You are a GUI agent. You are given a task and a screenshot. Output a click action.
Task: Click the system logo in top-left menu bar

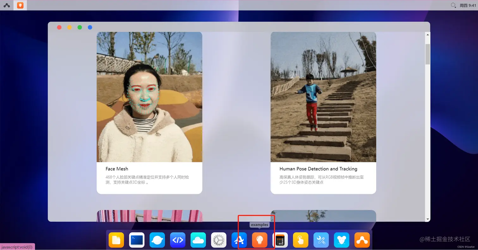point(7,5)
